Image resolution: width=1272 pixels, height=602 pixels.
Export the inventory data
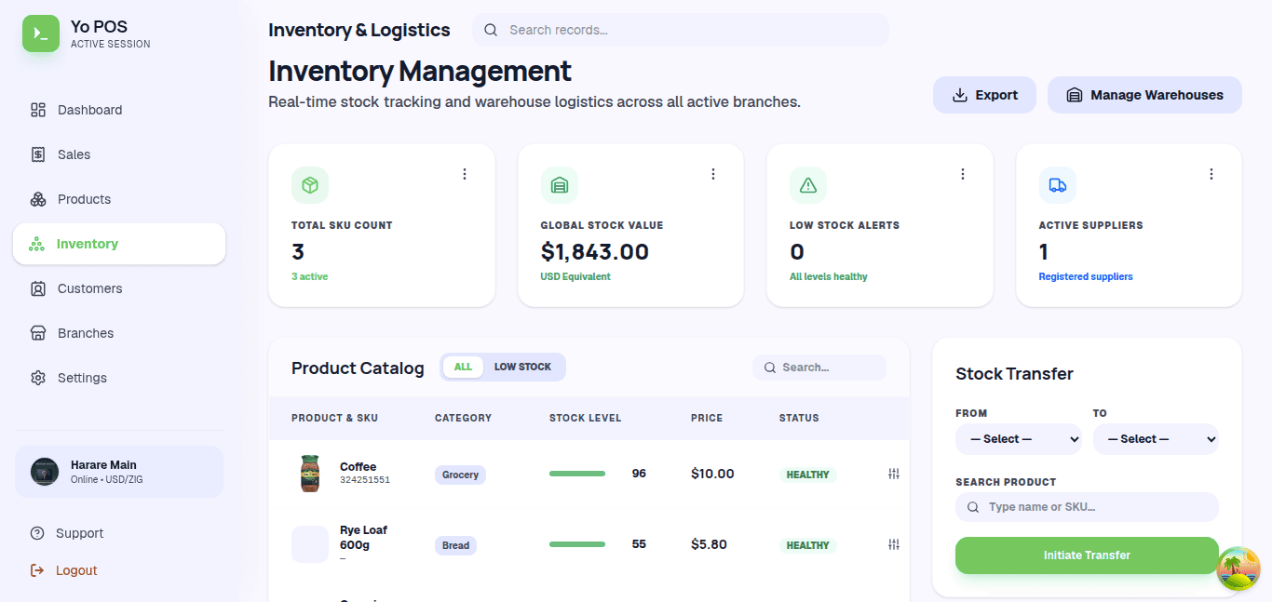coord(984,95)
